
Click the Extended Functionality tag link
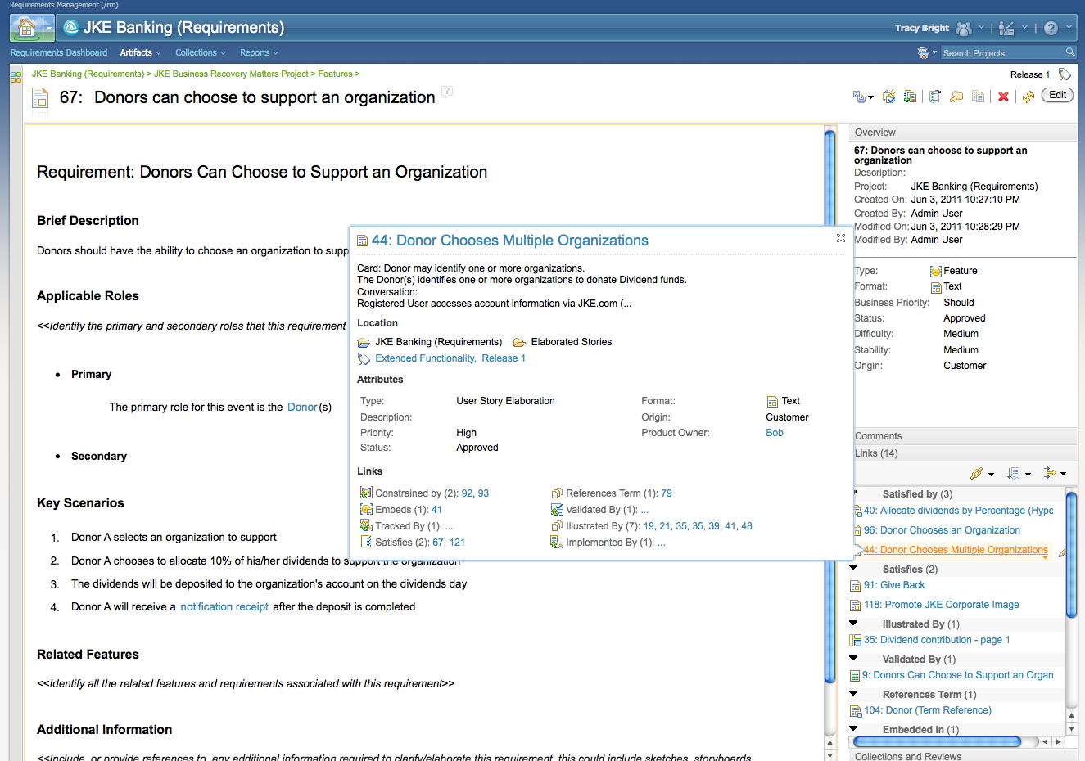(425, 358)
